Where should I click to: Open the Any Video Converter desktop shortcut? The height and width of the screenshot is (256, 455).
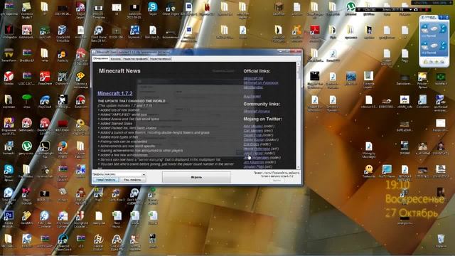63,218
